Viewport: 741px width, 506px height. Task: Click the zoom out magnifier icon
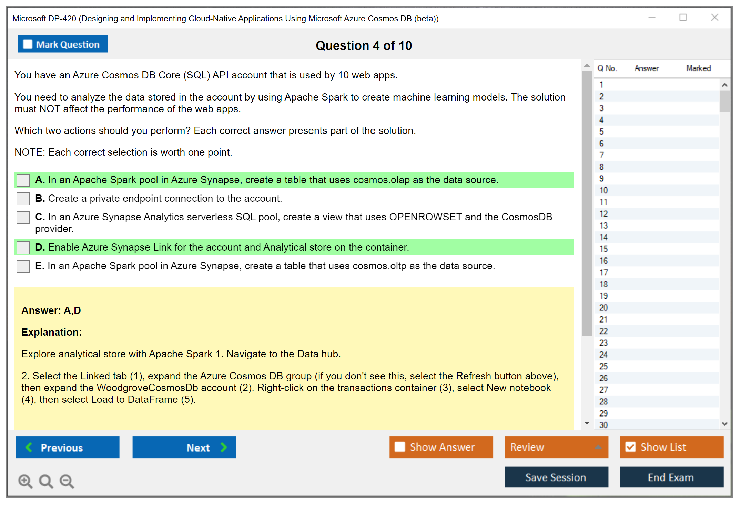click(x=67, y=481)
